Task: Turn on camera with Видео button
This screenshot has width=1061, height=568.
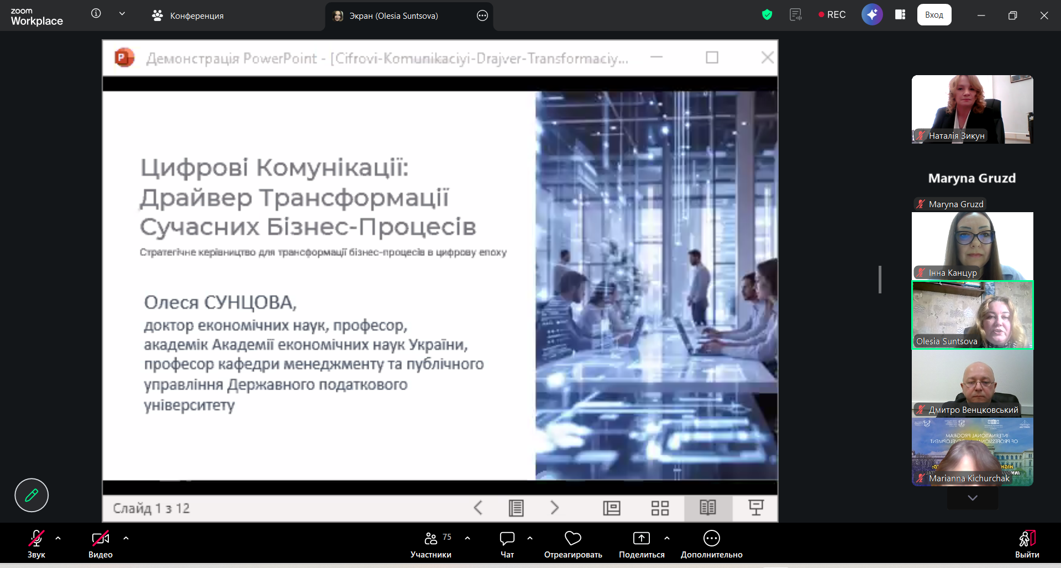Action: (x=100, y=544)
